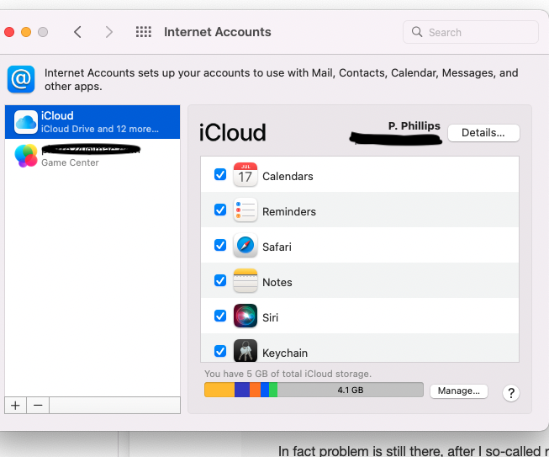Click the Calendars icon showing 17

coord(245,174)
